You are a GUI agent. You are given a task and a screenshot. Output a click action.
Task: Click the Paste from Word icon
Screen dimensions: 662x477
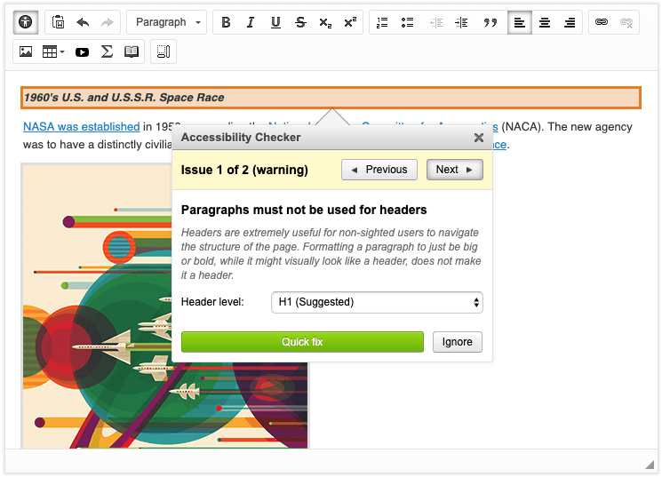coord(59,22)
